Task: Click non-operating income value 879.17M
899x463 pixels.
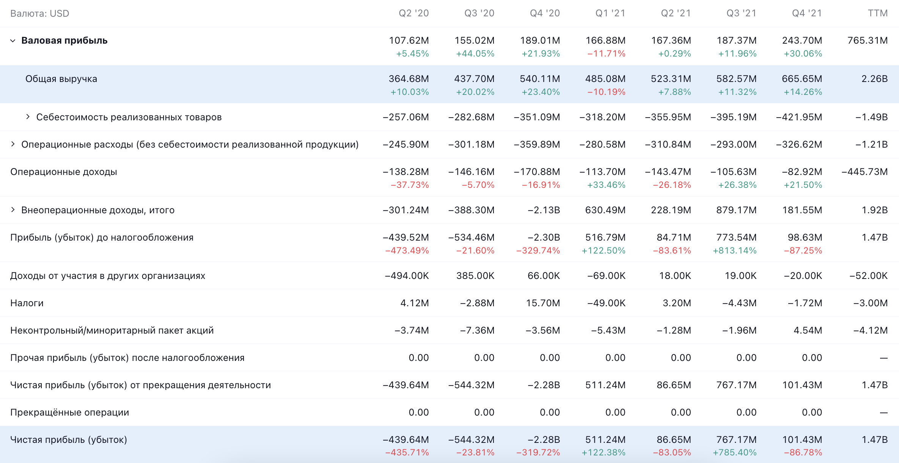Action: click(x=737, y=210)
